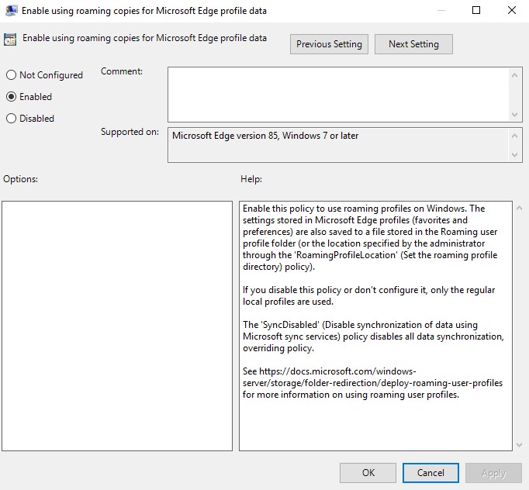This screenshot has width=529, height=490.
Task: Confirm with the OK button
Action: pyautogui.click(x=368, y=473)
